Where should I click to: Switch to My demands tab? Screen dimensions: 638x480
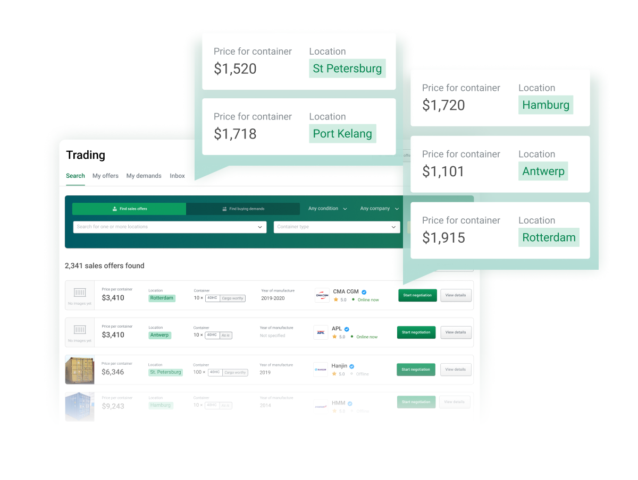coord(144,176)
